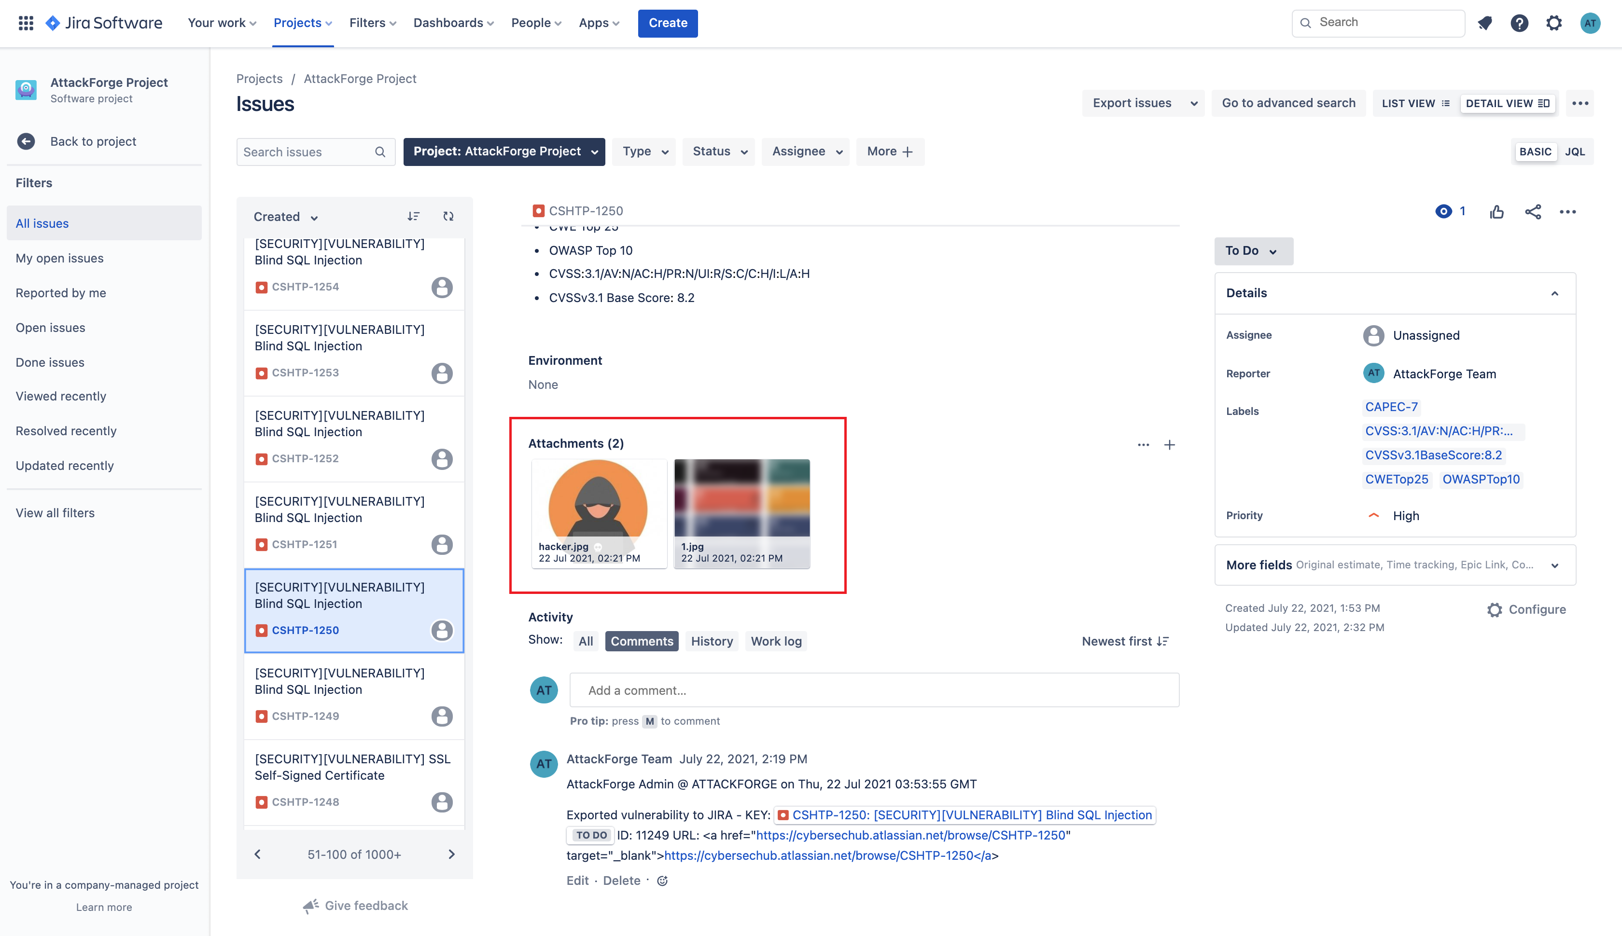Image resolution: width=1622 pixels, height=936 pixels.
Task: Open the Projects menu
Action: [x=302, y=23]
